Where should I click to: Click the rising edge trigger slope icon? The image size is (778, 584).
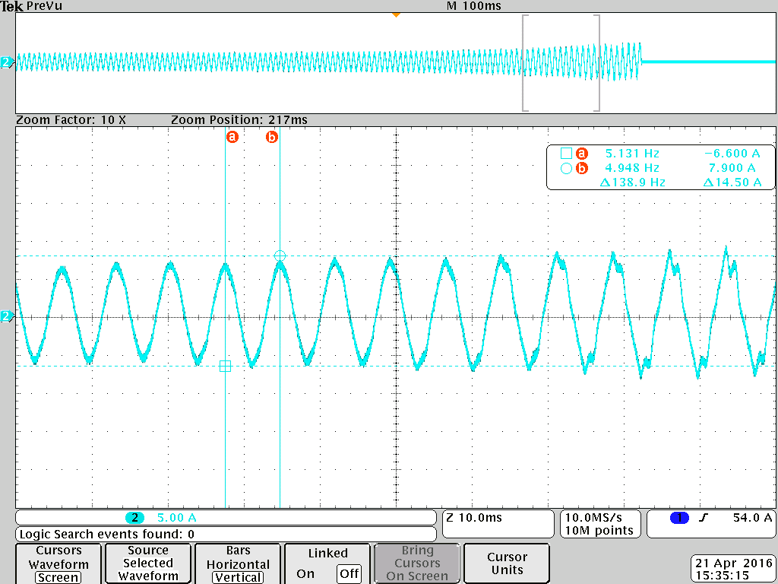click(703, 518)
